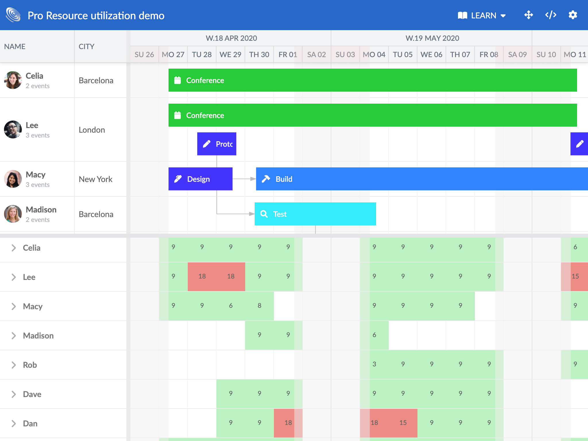Select the CITY column header
This screenshot has width=588, height=441.
86,46
